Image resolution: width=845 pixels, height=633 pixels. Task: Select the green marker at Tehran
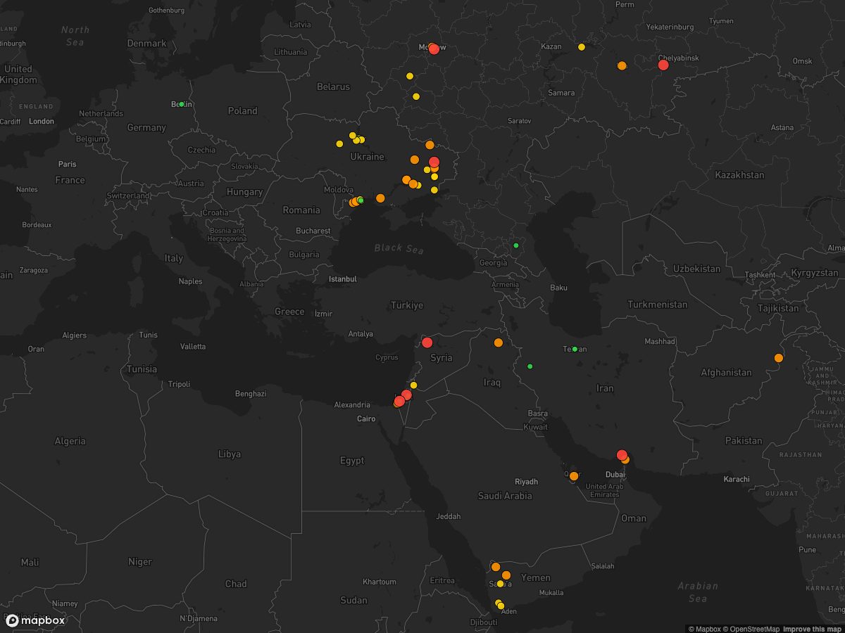point(575,349)
